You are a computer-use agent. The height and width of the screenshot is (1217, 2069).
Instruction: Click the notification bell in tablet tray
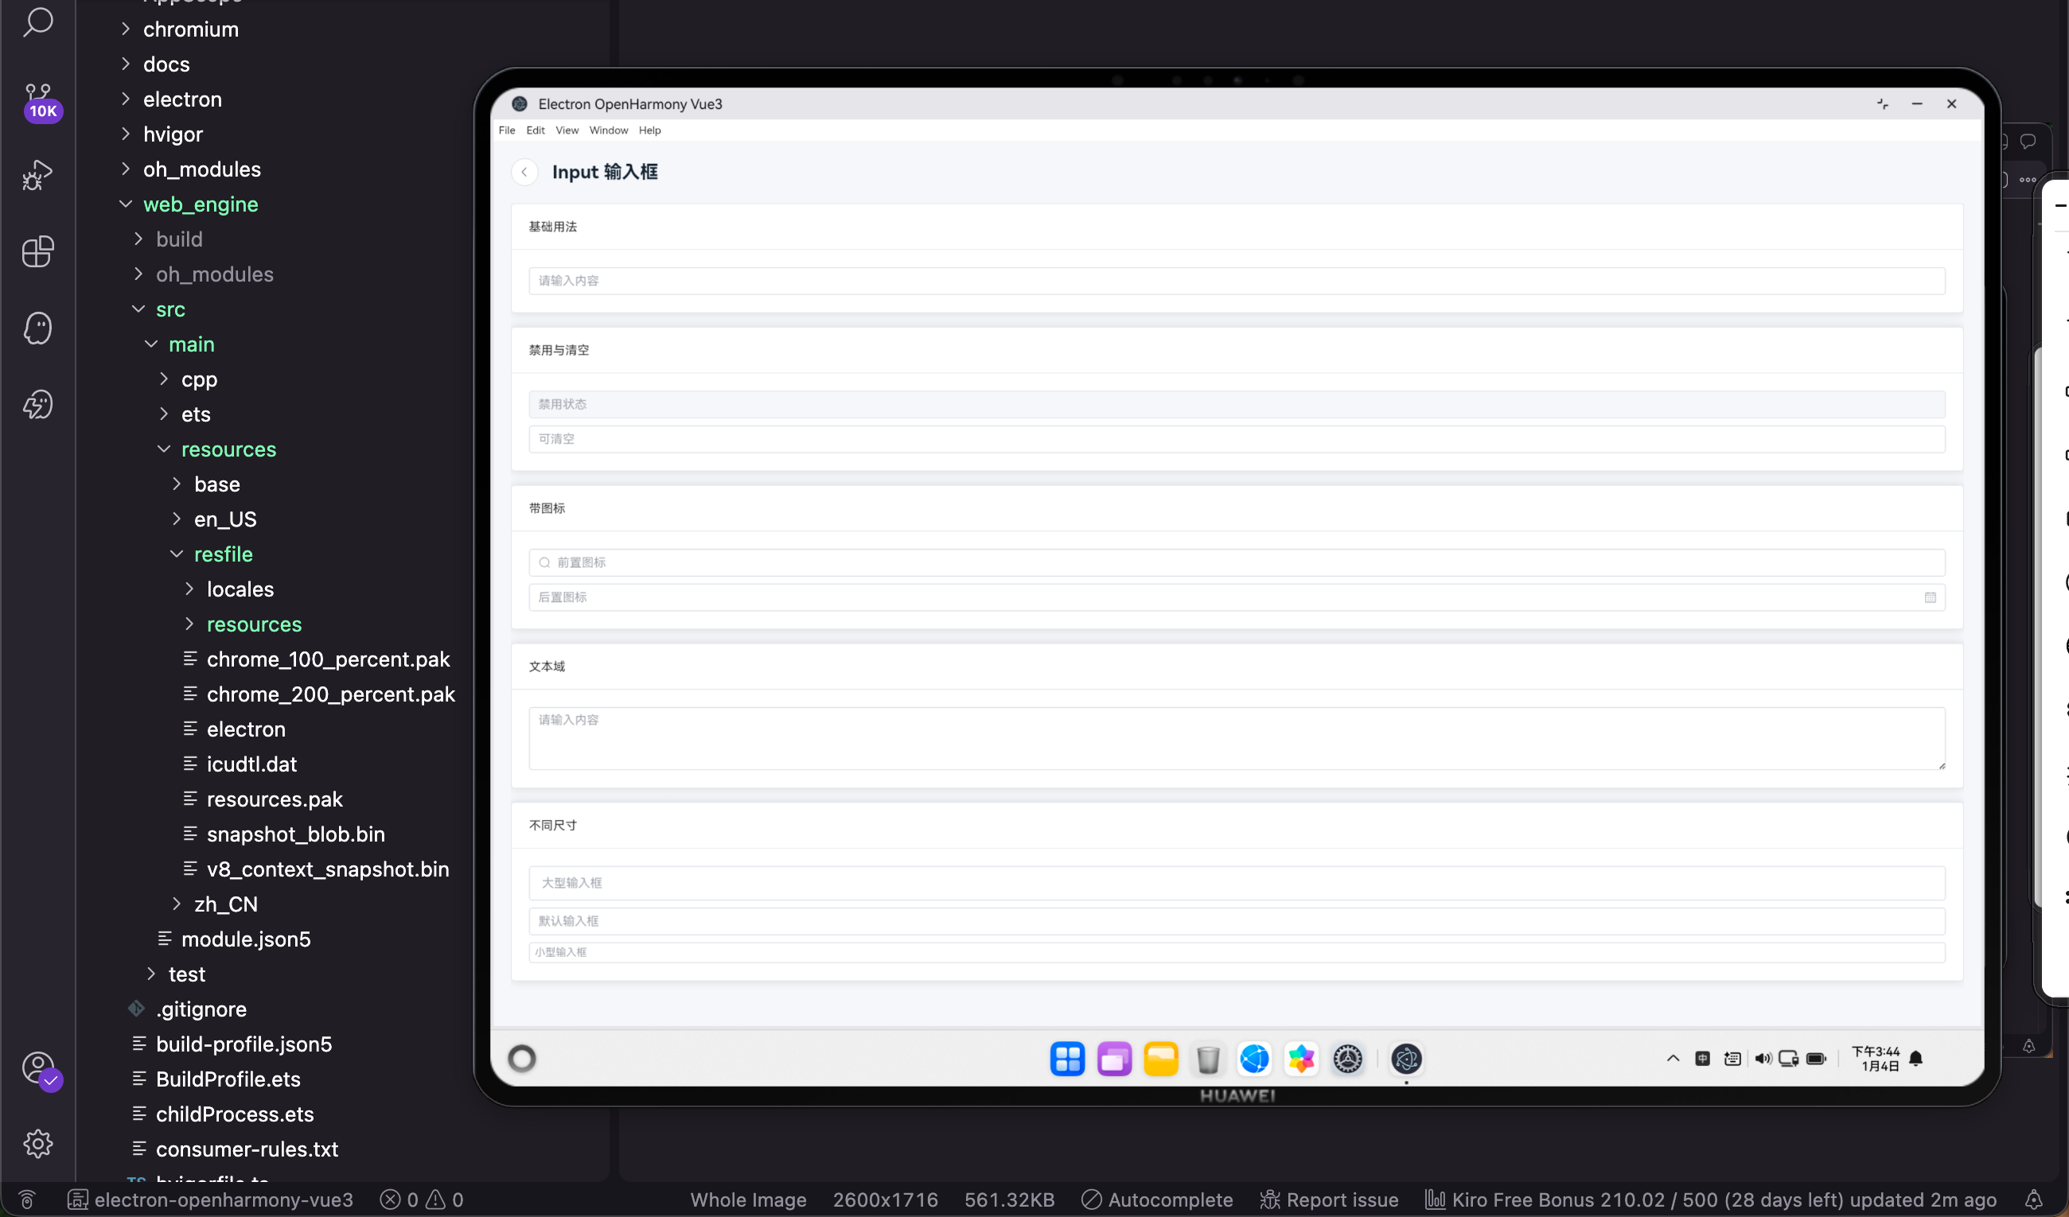coord(1915,1059)
